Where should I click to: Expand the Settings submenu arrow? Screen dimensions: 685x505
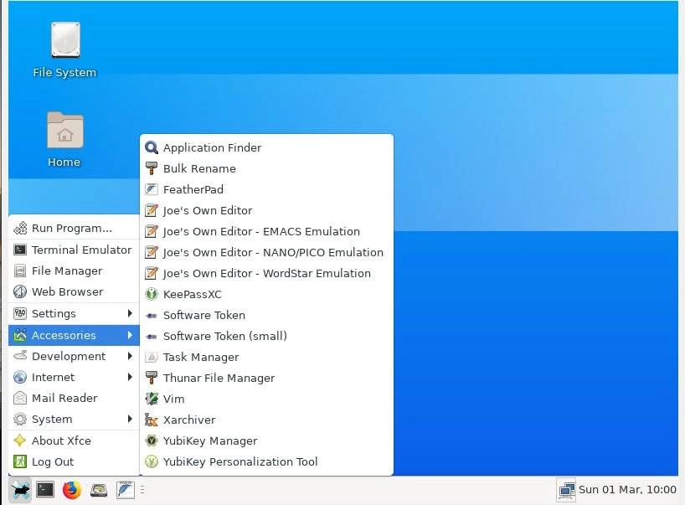coord(130,313)
